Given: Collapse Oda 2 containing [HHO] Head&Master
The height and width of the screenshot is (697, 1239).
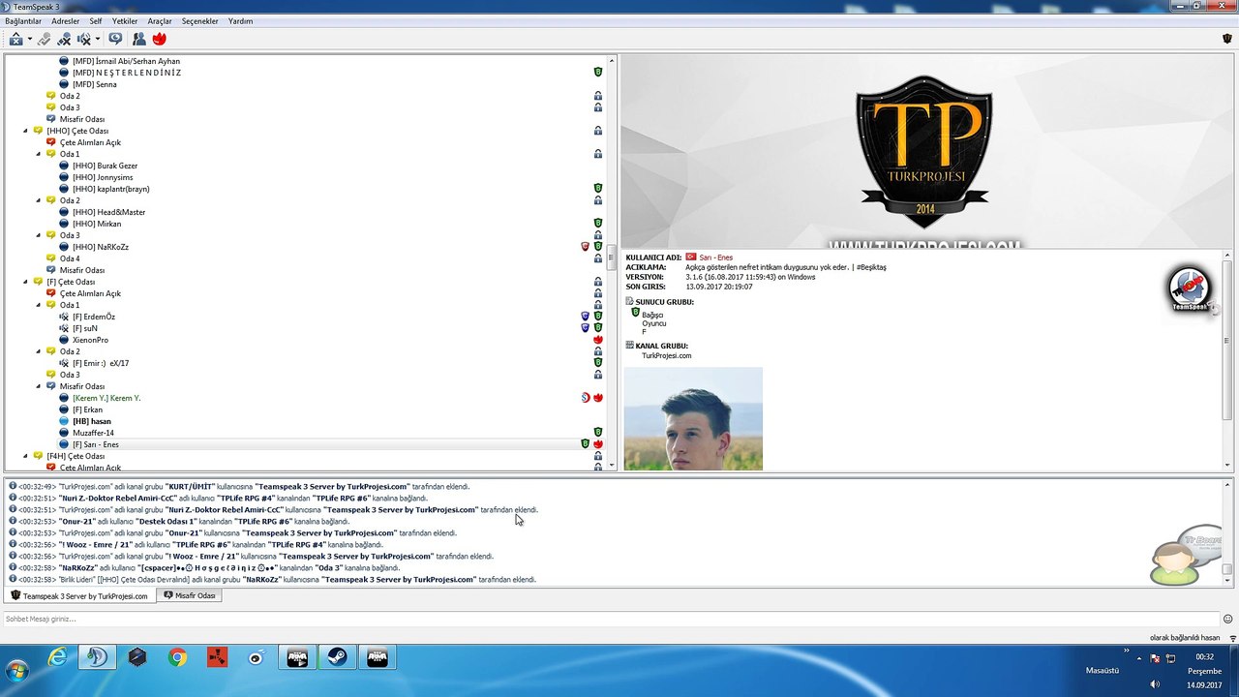Looking at the screenshot, I should pyautogui.click(x=39, y=200).
